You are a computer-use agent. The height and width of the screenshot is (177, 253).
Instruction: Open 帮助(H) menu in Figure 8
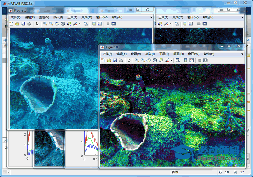tap(209, 54)
